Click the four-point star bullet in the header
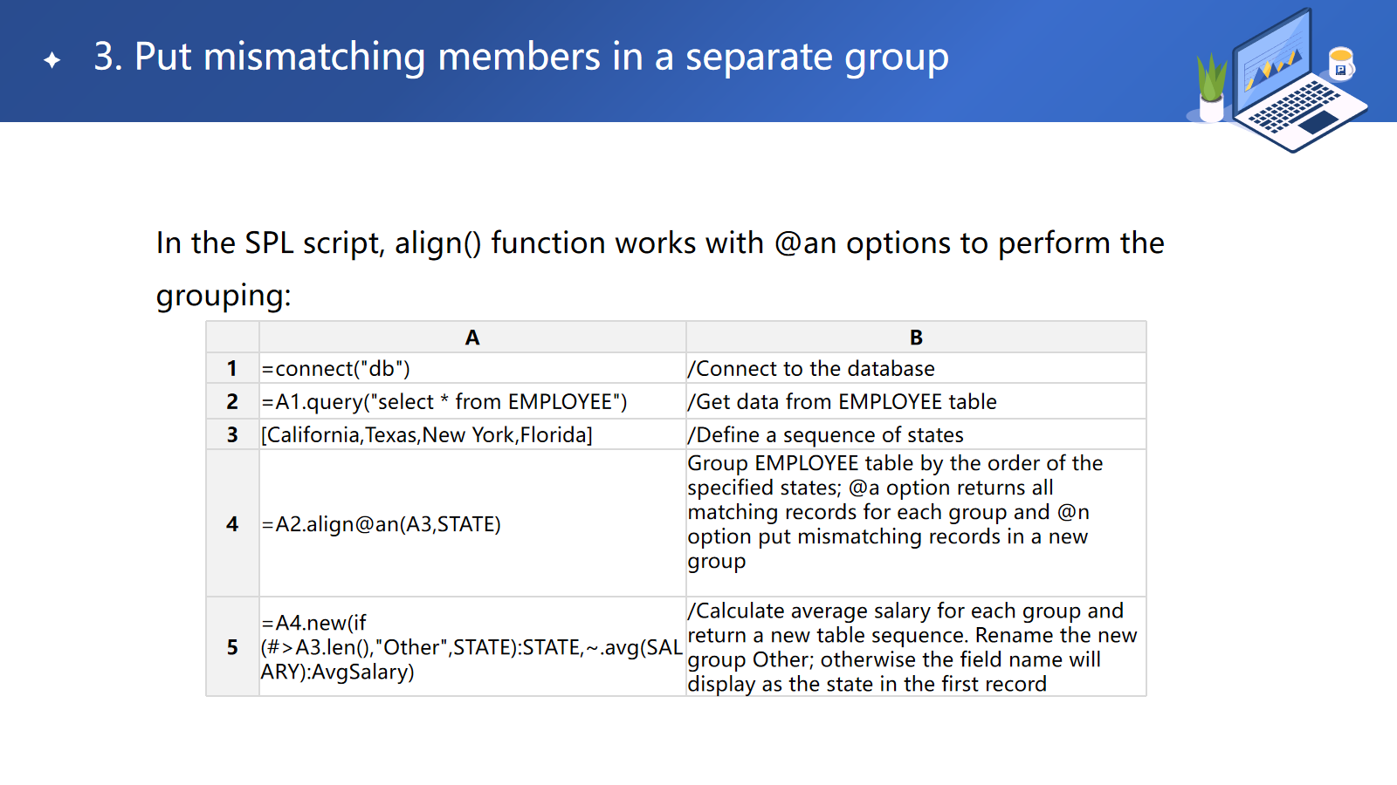1397x785 pixels. pyautogui.click(x=52, y=60)
